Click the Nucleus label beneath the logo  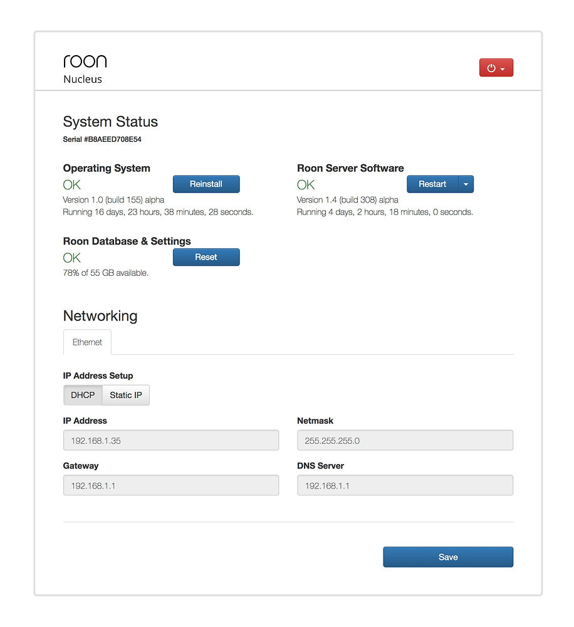pyautogui.click(x=83, y=79)
